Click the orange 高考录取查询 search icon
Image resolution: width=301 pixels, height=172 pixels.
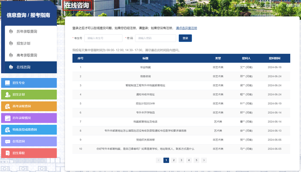tap(8, 107)
